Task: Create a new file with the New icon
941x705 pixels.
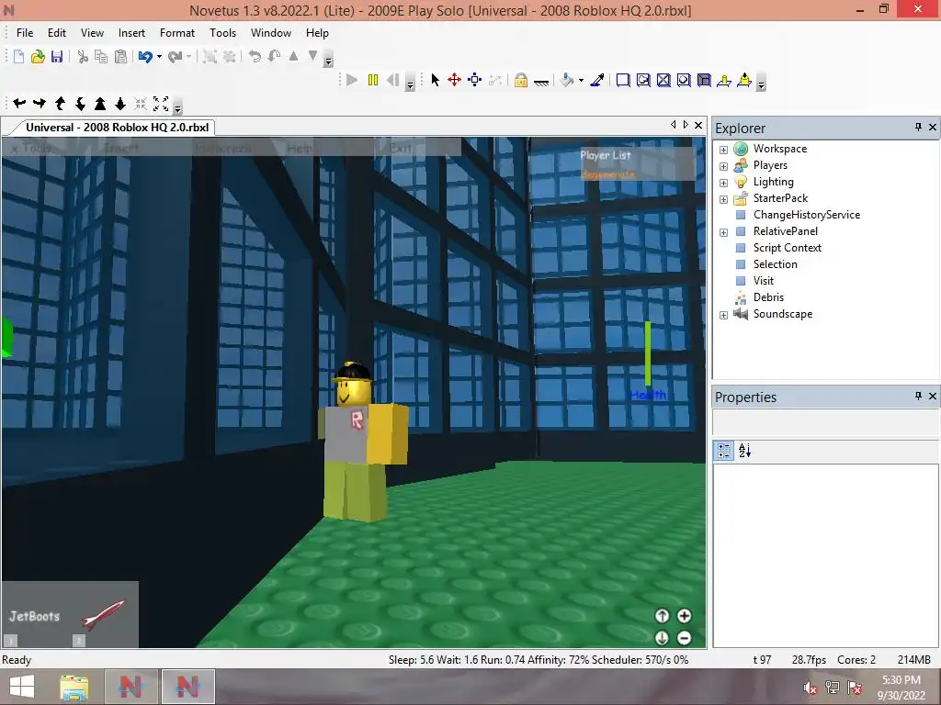Action: pos(18,56)
